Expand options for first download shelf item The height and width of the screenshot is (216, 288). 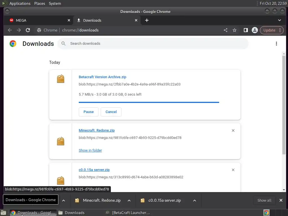click(x=64, y=201)
